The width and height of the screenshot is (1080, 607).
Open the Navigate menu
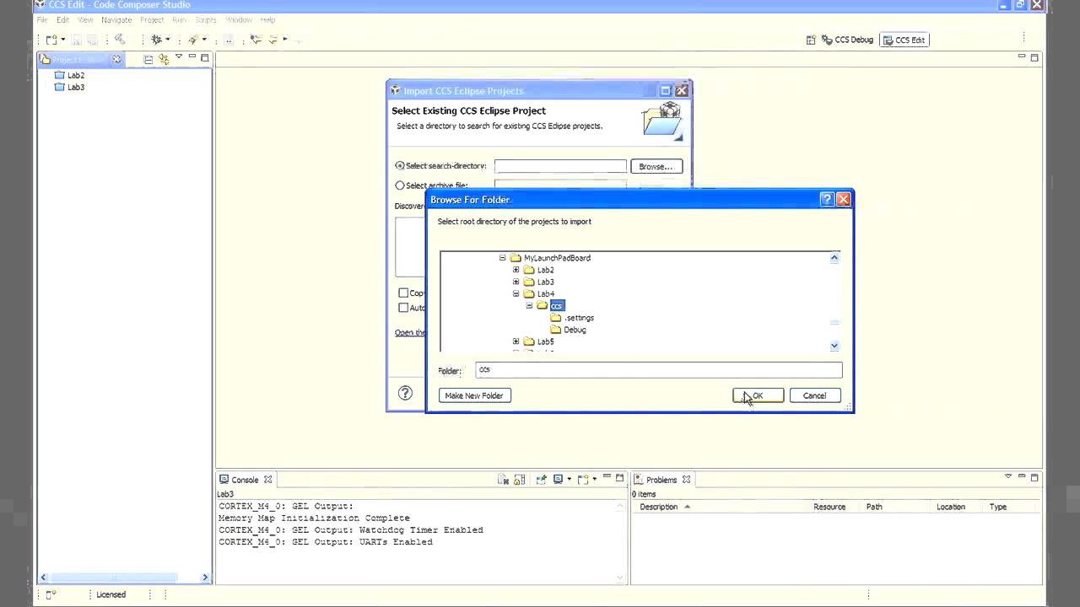(116, 19)
